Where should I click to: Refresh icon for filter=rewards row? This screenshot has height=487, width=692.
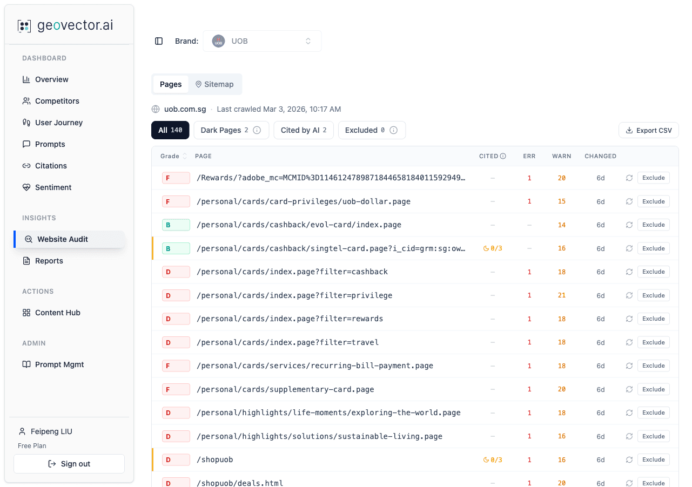[629, 319]
